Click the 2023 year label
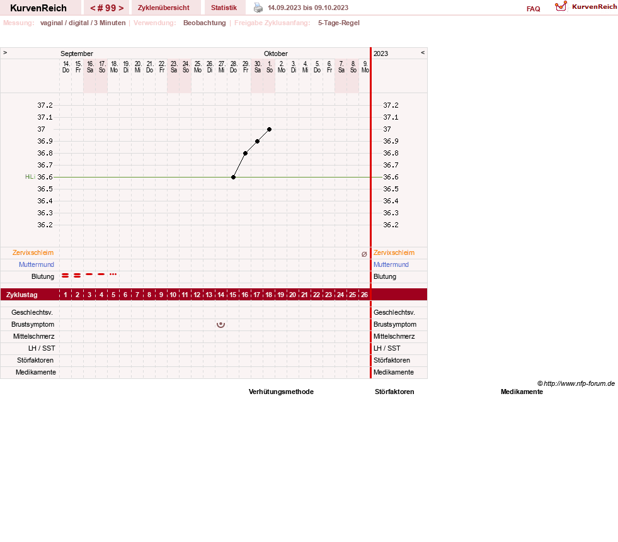This screenshot has height=542, width=618. click(x=381, y=54)
